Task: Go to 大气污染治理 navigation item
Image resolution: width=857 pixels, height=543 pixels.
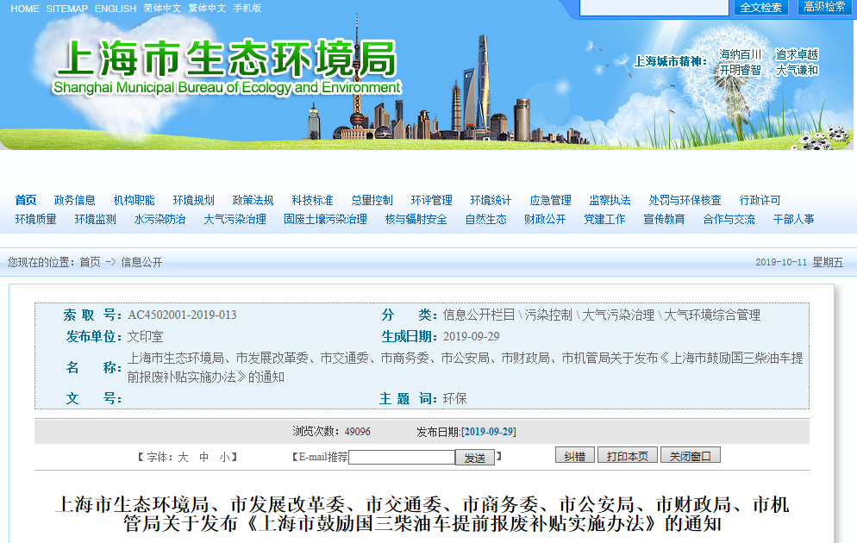Action: [x=235, y=219]
